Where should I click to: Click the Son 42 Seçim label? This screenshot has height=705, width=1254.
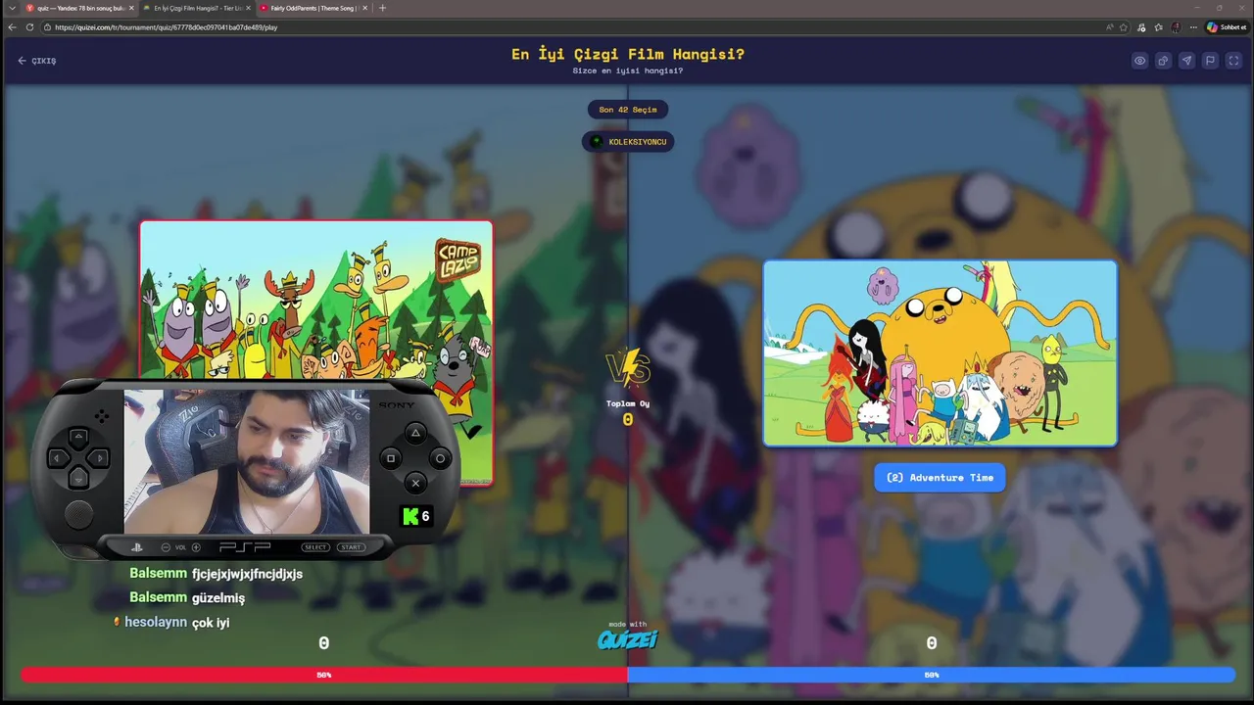(628, 110)
